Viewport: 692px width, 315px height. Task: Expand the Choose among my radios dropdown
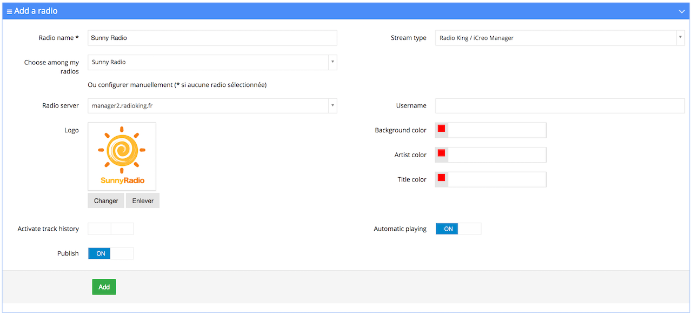pos(212,63)
